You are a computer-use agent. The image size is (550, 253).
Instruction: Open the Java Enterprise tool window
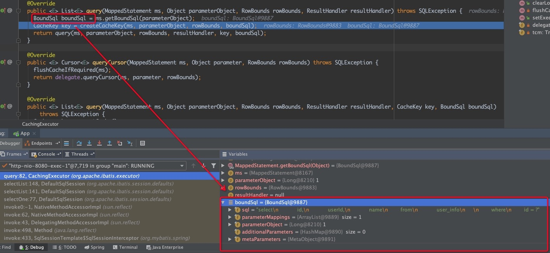[x=165, y=247]
